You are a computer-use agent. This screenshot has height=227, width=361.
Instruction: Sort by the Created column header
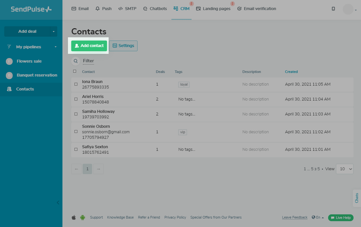click(x=291, y=72)
